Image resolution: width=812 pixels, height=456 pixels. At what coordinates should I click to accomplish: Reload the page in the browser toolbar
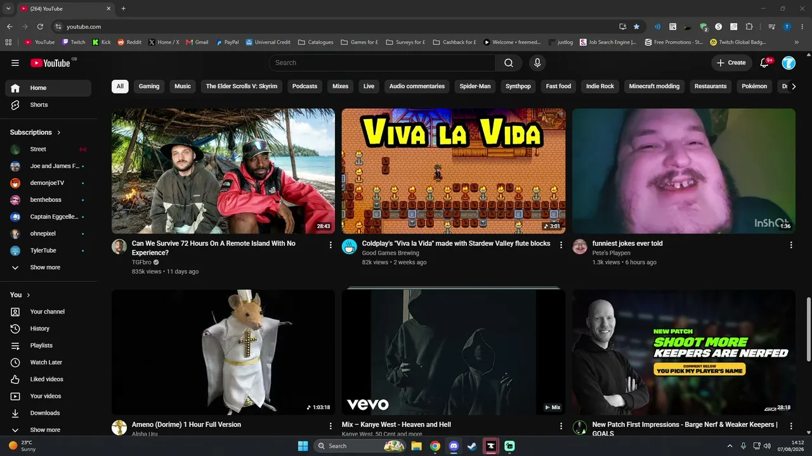pyautogui.click(x=40, y=27)
